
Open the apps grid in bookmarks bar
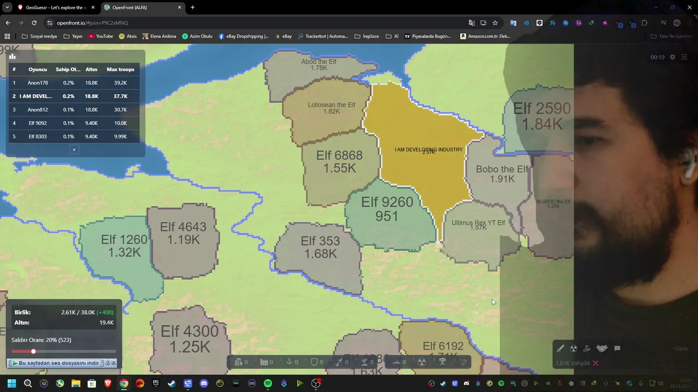[7, 36]
